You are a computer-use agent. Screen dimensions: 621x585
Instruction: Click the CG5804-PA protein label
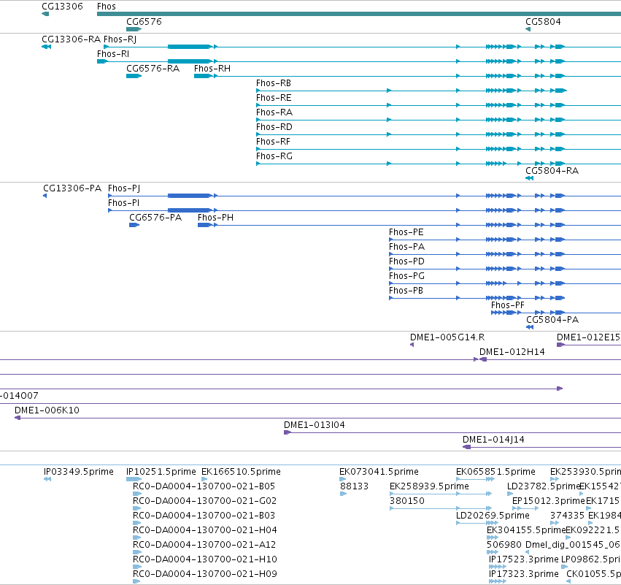(x=552, y=320)
